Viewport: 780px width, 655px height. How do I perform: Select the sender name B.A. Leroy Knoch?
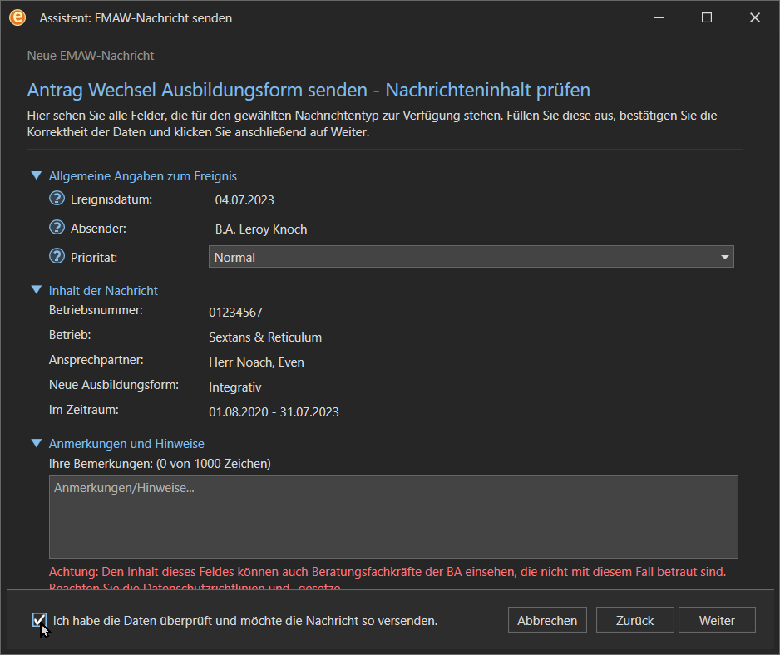pyautogui.click(x=260, y=229)
